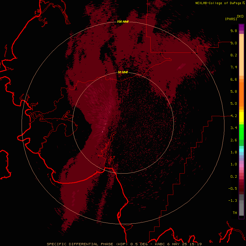Click the -0.5 color scale value

233,188
